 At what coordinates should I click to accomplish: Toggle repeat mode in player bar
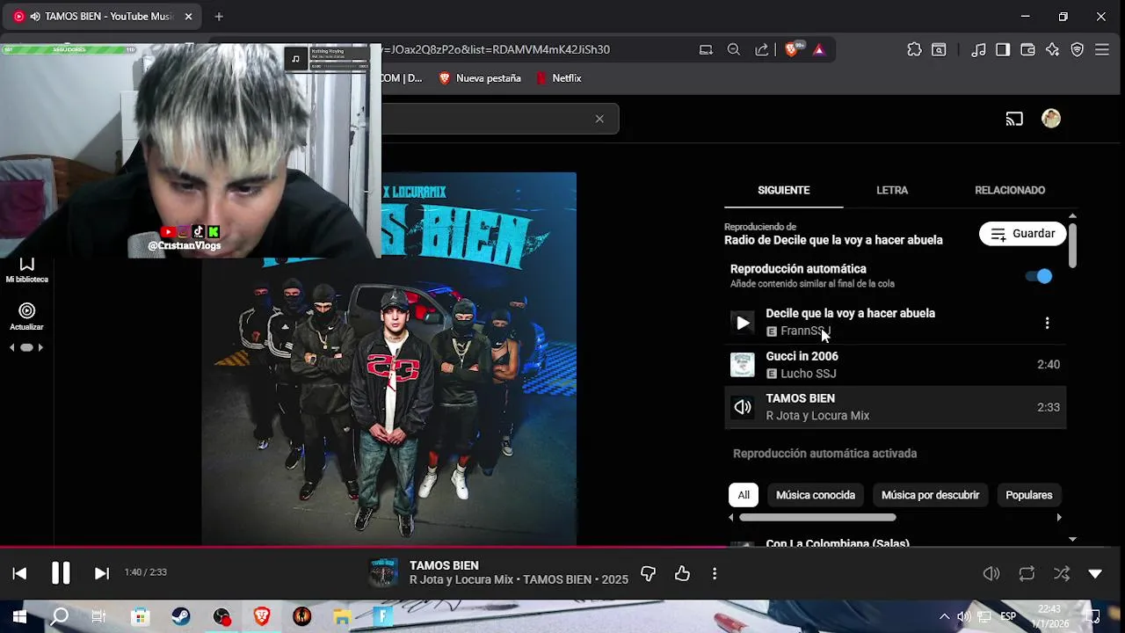tap(1027, 573)
